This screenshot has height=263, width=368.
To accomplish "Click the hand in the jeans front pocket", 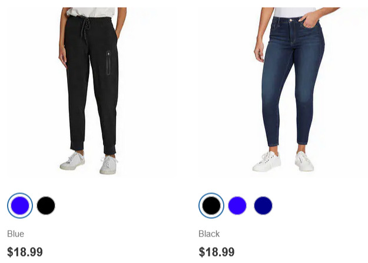I will (x=309, y=19).
